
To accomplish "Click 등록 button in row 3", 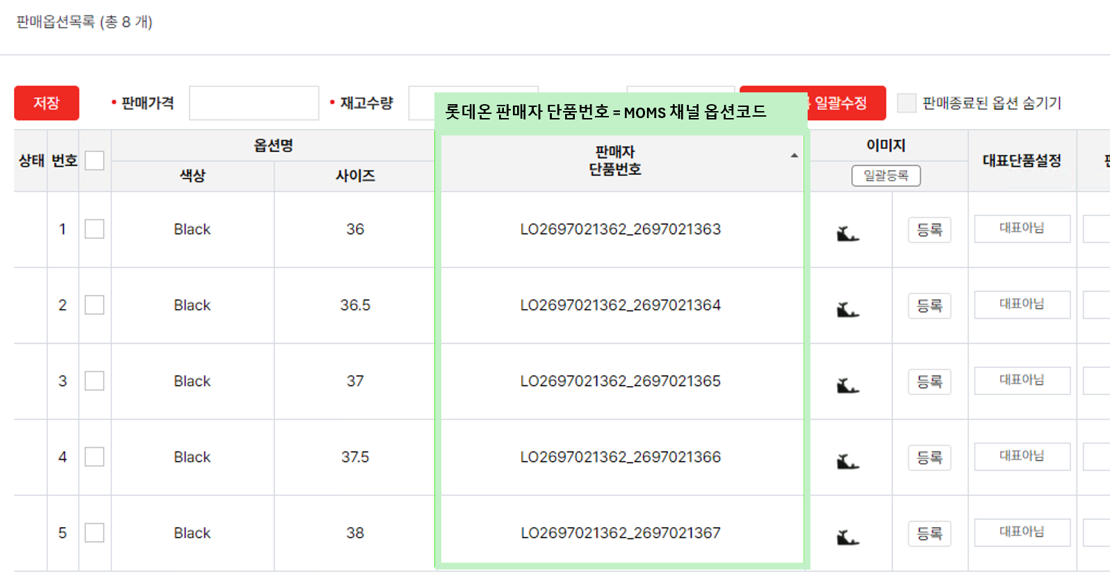I will (929, 381).
